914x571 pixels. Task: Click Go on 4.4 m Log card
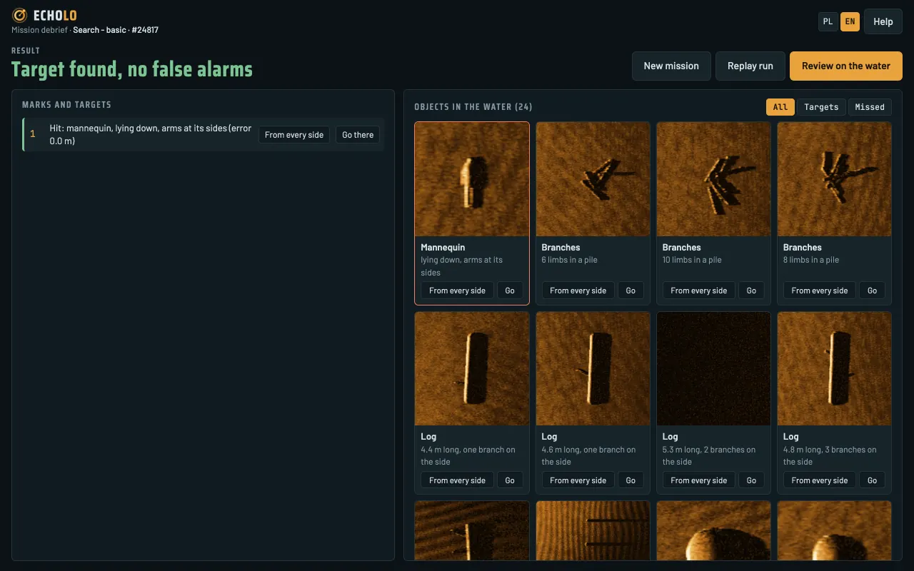510,480
